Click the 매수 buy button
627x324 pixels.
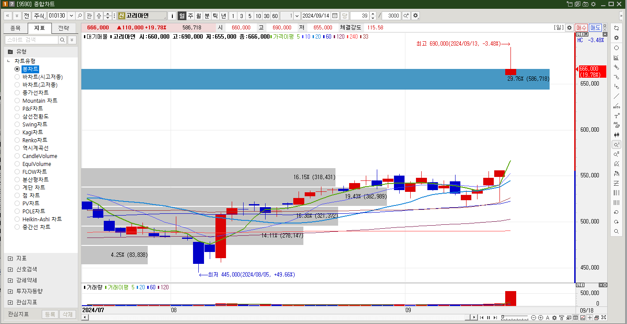[581, 28]
